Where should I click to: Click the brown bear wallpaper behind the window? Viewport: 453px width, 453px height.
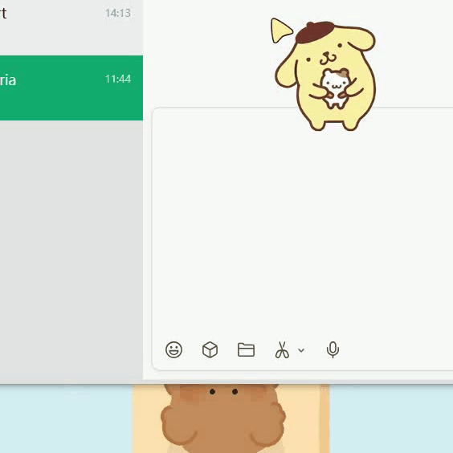224,418
